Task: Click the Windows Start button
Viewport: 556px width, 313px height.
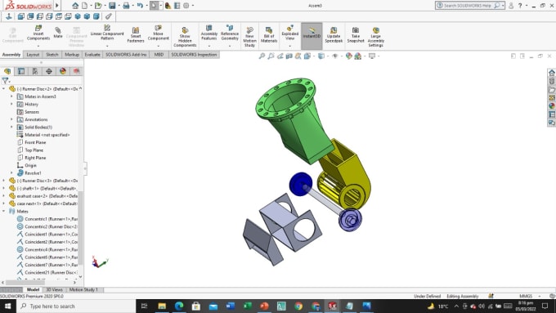Action: click(x=7, y=306)
